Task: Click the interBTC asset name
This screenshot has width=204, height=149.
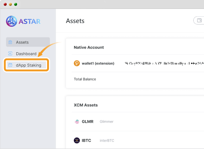Action: point(107,140)
